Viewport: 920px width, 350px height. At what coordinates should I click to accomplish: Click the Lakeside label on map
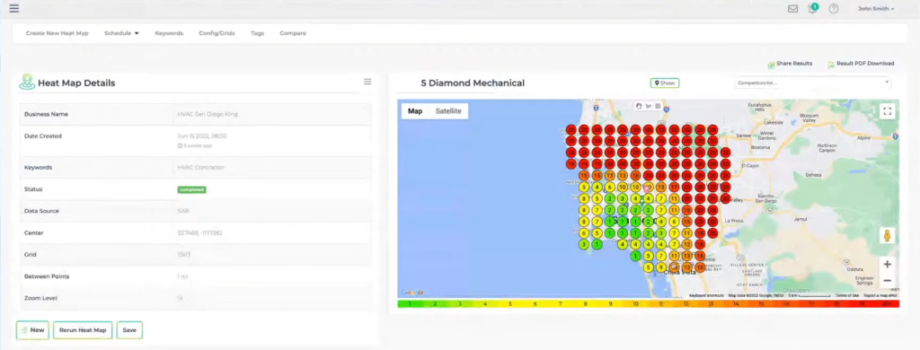774,123
